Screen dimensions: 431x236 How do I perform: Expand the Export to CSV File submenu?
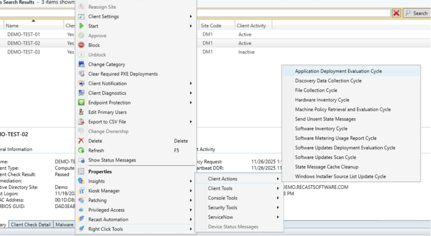coord(191,122)
